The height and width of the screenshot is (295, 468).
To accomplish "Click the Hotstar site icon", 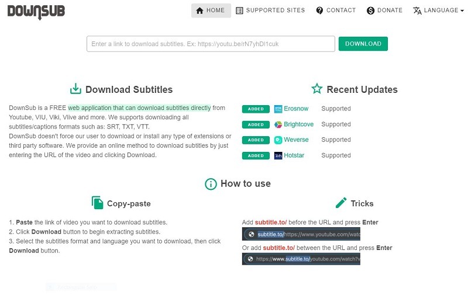I will pos(278,155).
